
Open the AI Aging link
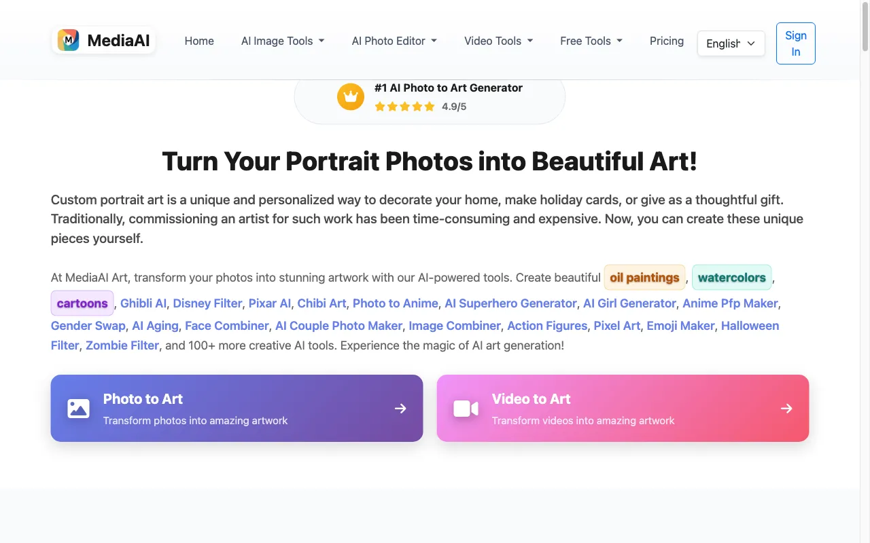pyautogui.click(x=155, y=326)
